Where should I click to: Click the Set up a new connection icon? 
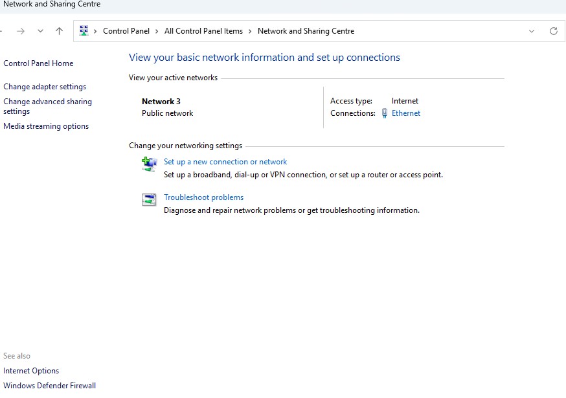coord(149,164)
